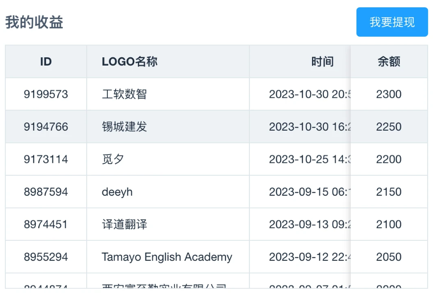Click the 觅夕 logo name cell
Screen dimensions: 437x301
click(x=113, y=160)
